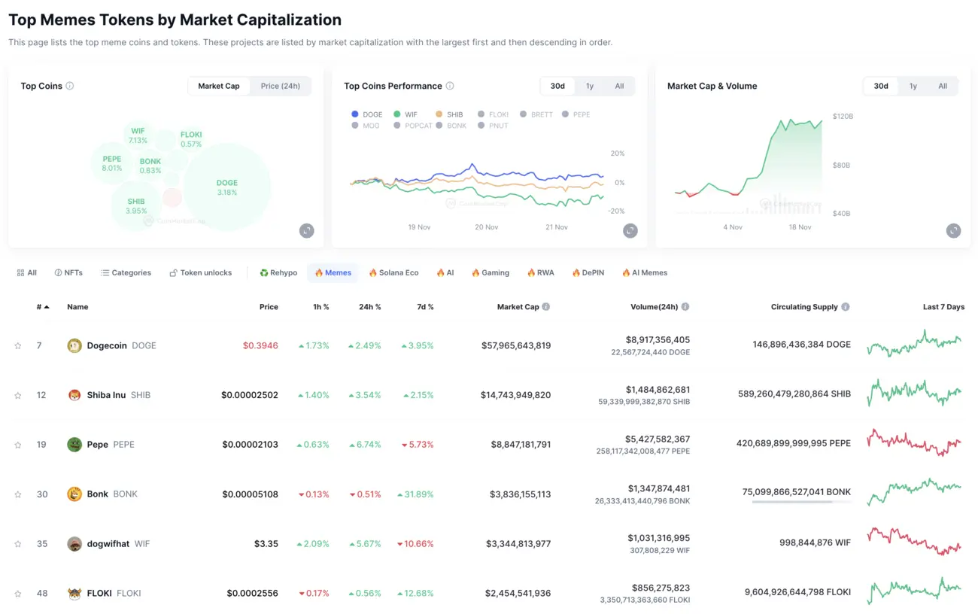This screenshot has width=978, height=614.
Task: Toggle the Pepe watchlist star
Action: click(x=18, y=445)
